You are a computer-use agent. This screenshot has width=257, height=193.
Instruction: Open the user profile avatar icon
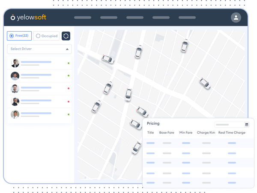pyautogui.click(x=236, y=18)
